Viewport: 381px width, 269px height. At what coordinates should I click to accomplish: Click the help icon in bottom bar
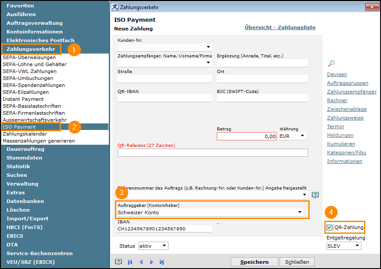pyautogui.click(x=118, y=262)
